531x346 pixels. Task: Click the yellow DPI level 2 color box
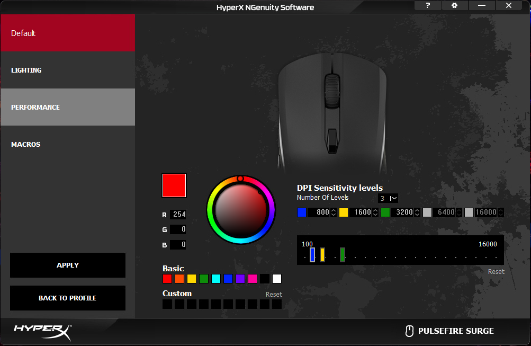(x=344, y=212)
